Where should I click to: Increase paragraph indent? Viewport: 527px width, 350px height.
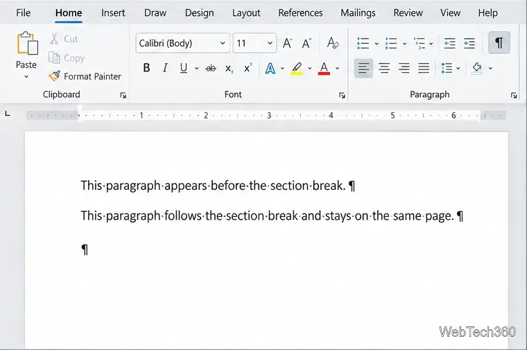pyautogui.click(x=469, y=44)
